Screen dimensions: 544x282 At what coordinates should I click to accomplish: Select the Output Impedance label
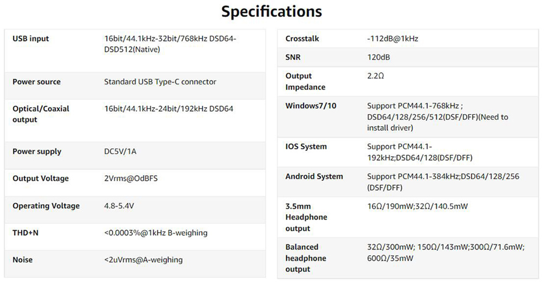point(305,81)
